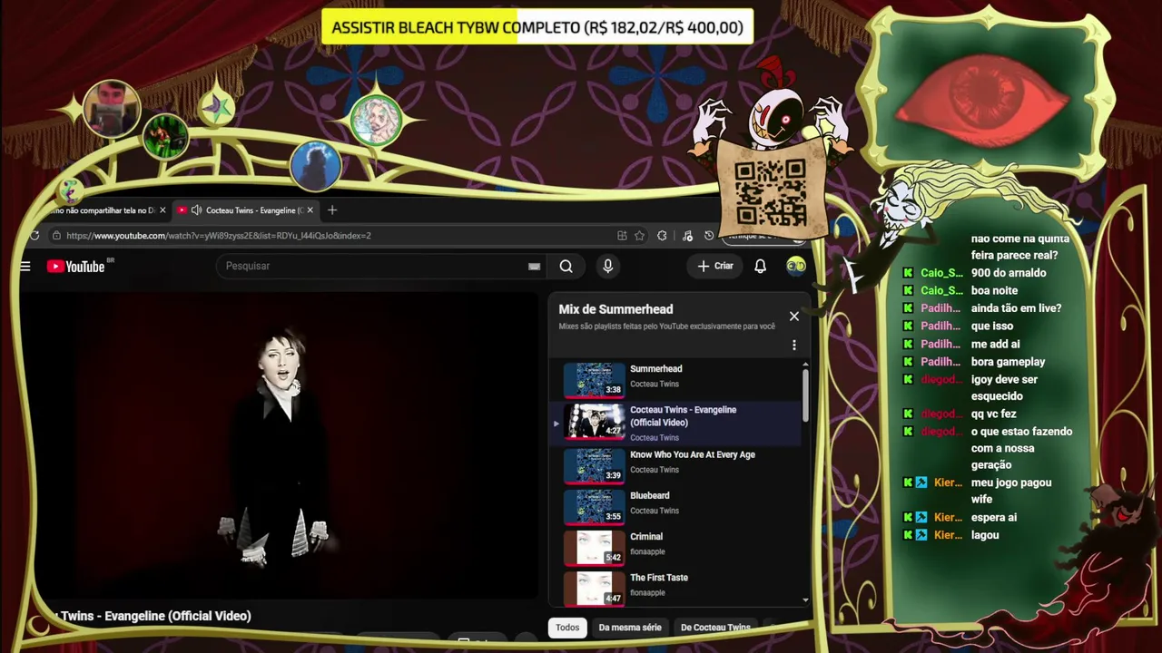
Task: Play the Bluebeard thumbnail
Action: pos(595,507)
